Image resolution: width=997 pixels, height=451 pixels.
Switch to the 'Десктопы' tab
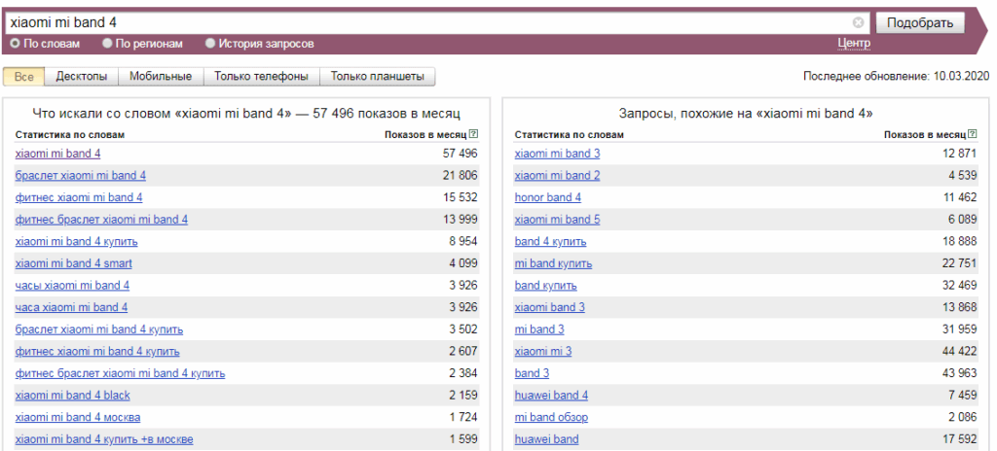[x=83, y=77]
